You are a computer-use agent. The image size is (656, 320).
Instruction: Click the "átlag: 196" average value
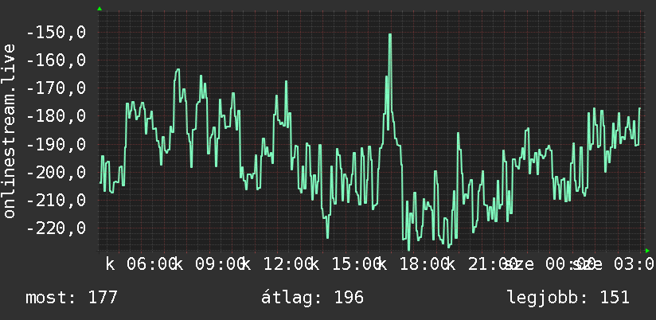click(313, 298)
